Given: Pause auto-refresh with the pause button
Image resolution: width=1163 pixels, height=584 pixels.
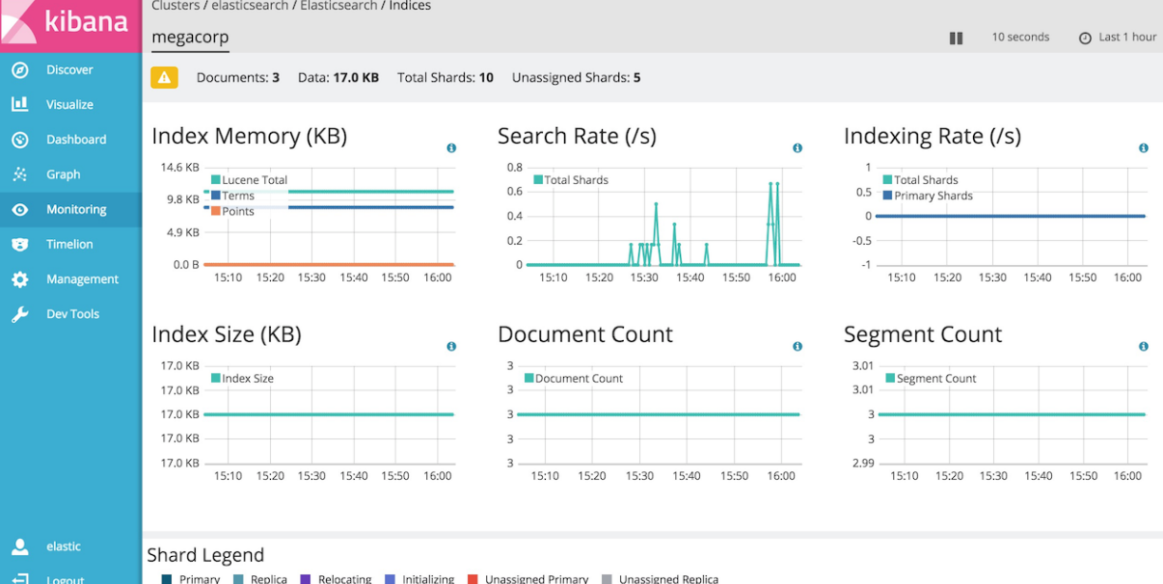Looking at the screenshot, I should [x=956, y=38].
